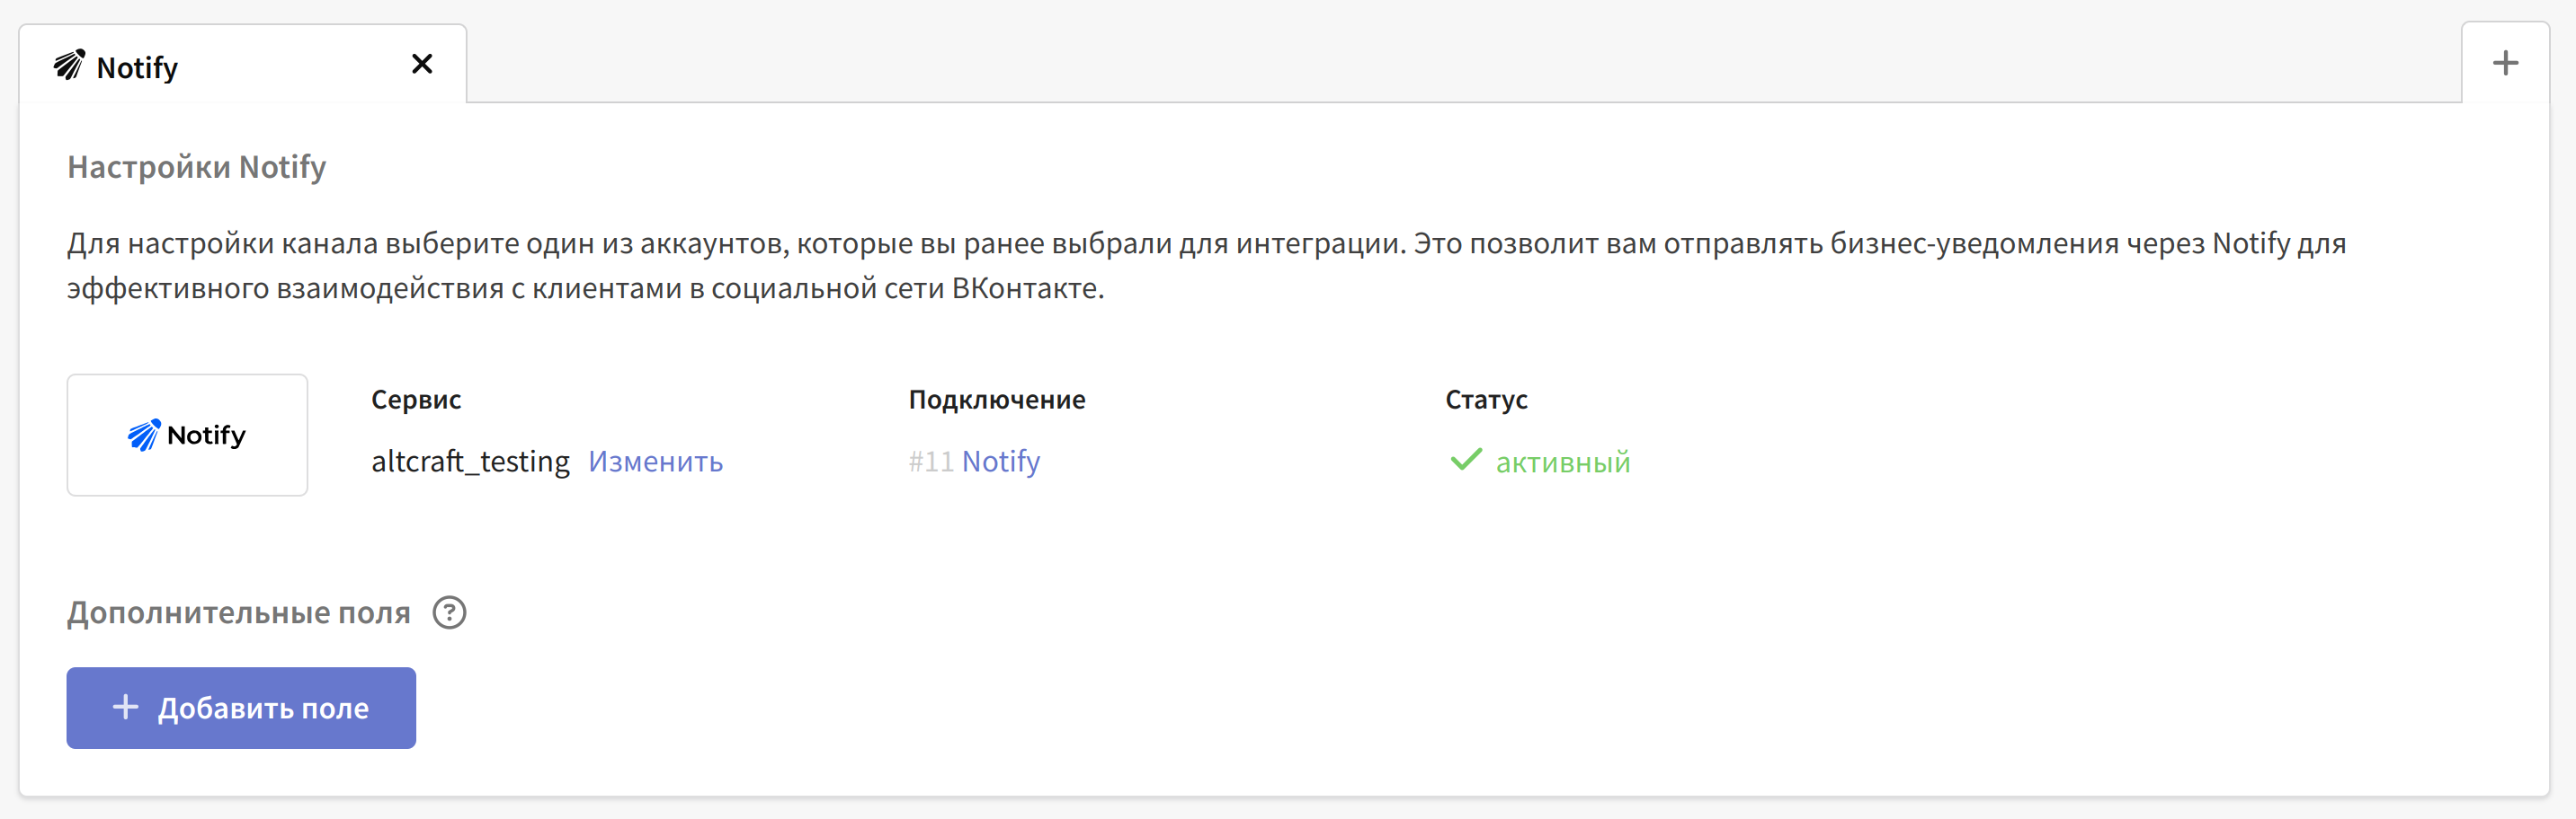Viewport: 2576px width, 819px height.
Task: Click the green active status checkmark
Action: (x=1465, y=461)
